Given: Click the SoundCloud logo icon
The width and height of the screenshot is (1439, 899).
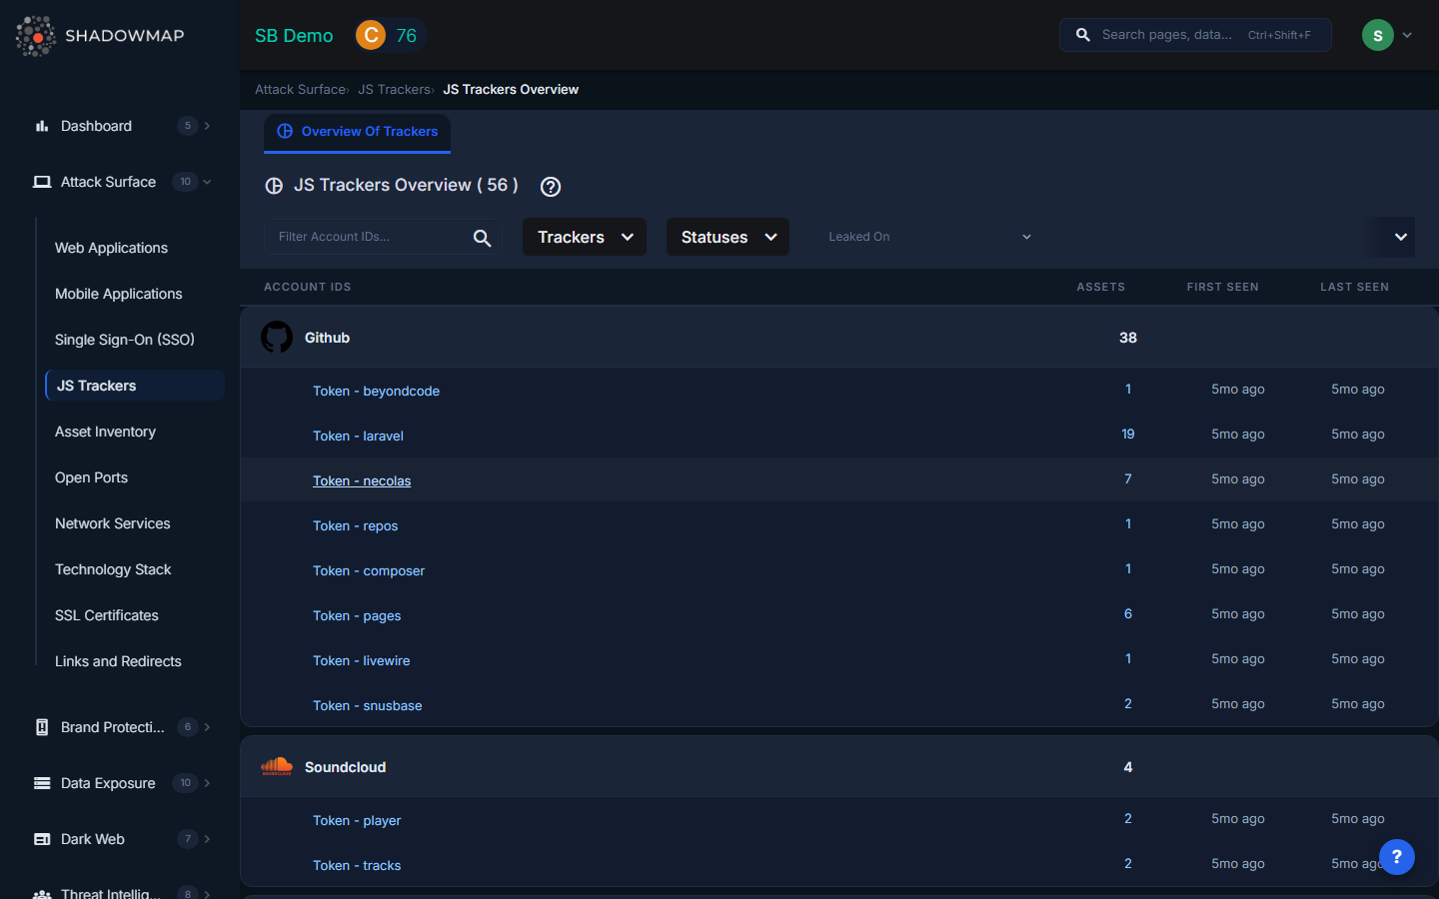Looking at the screenshot, I should click(x=277, y=767).
